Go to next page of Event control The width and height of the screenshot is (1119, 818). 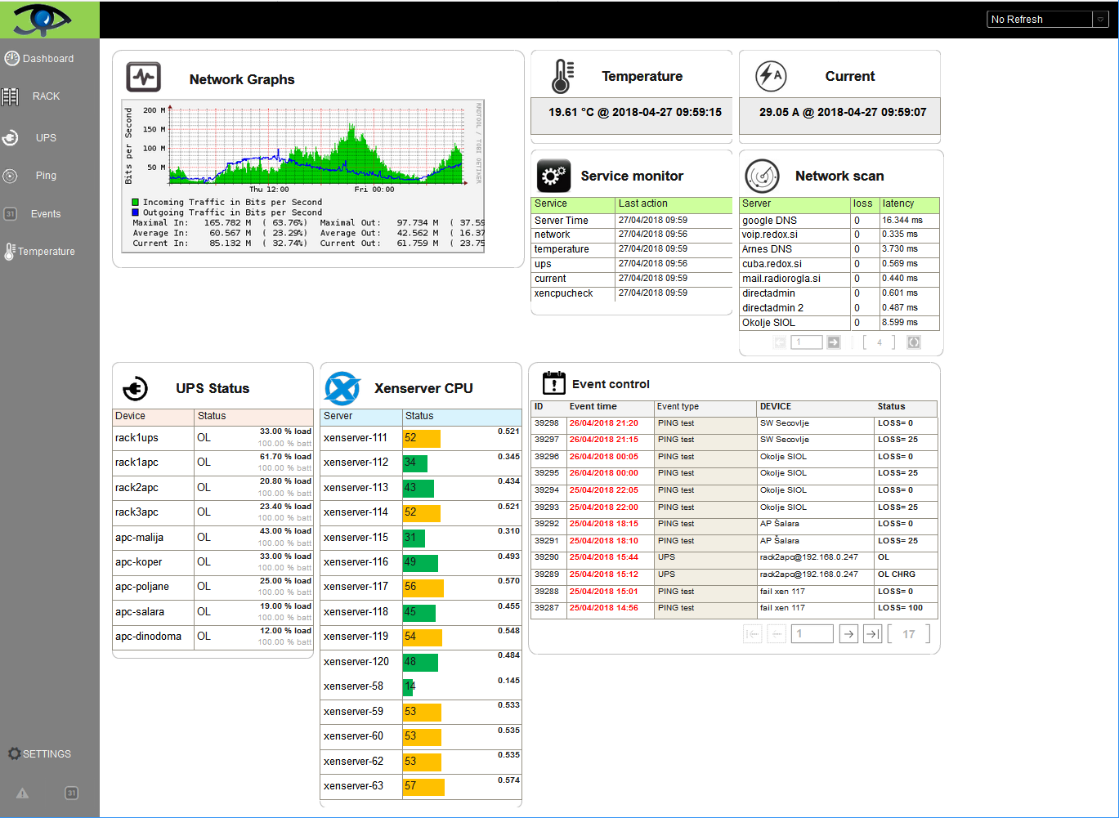[x=848, y=633]
